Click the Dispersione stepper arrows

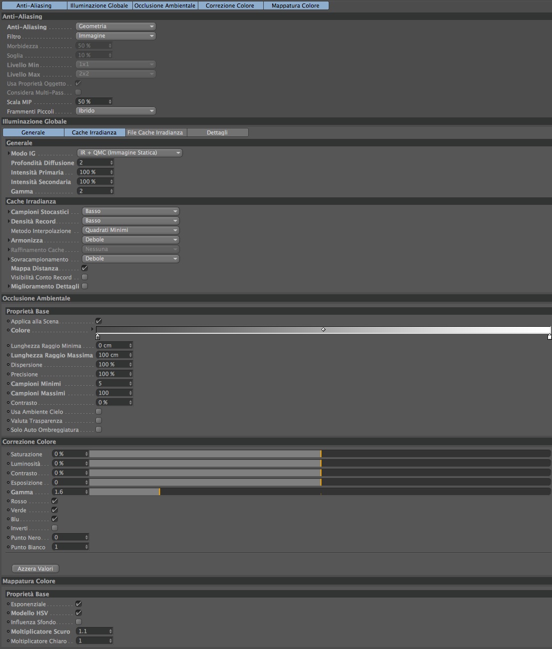130,365
